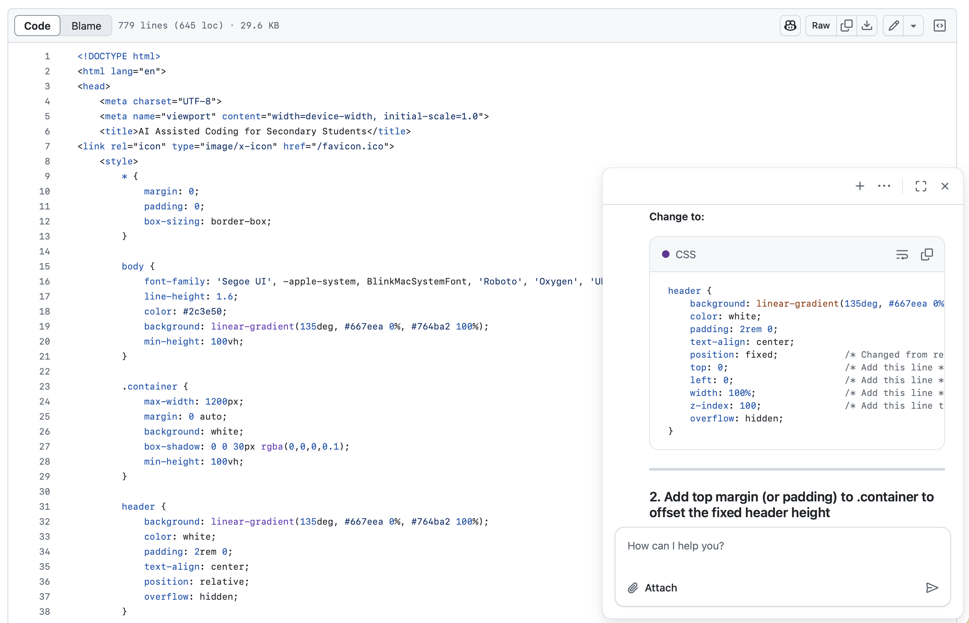Switch to the Blame tab
Screen dimensions: 969x623
tap(86, 26)
